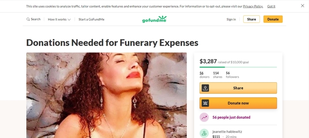Screen dimensions: 309x138
Task: Click the magnifying glass Search icon
Action: pos(28,19)
